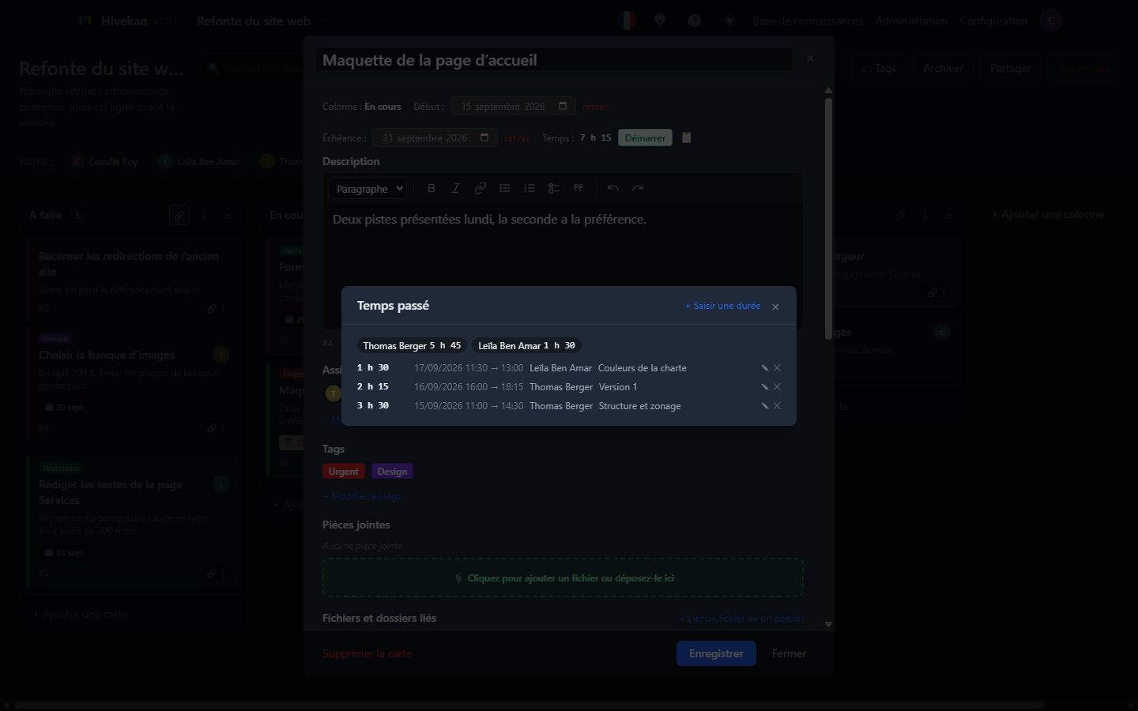Open Lier un fichier ou un dossier

click(741, 619)
